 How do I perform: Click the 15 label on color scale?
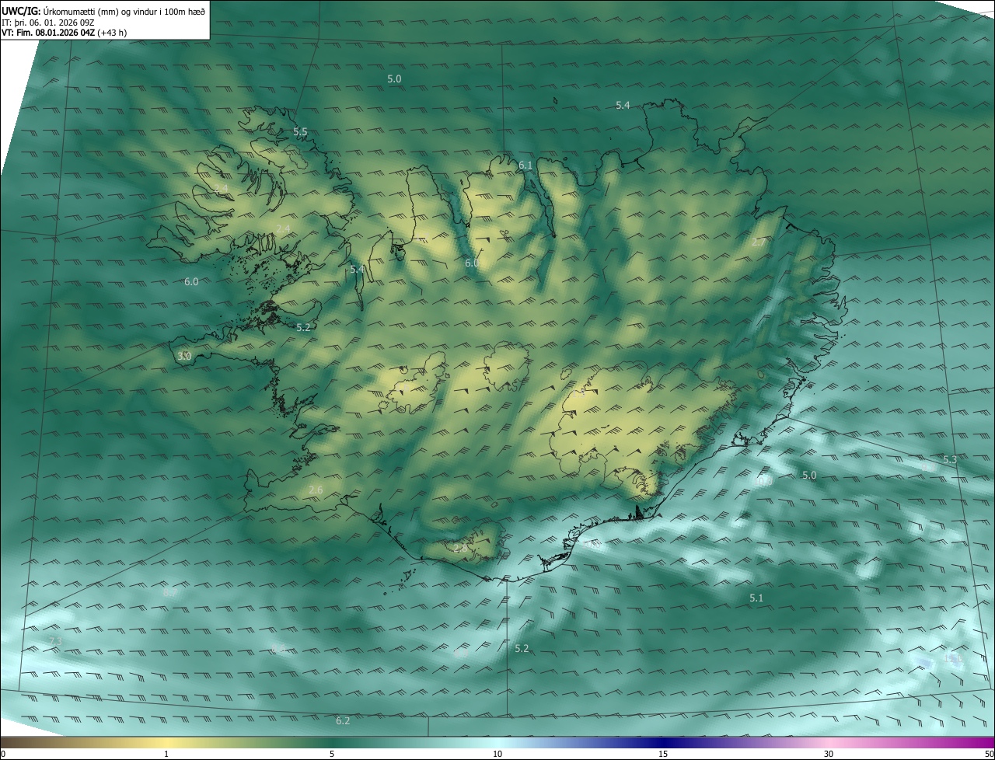pyautogui.click(x=663, y=754)
